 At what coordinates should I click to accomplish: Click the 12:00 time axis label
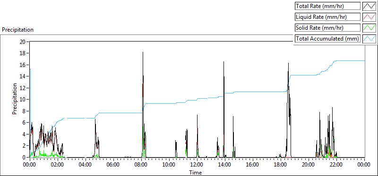coord(197,165)
